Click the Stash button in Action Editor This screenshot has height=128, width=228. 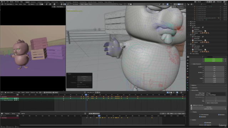[x=56, y=92]
